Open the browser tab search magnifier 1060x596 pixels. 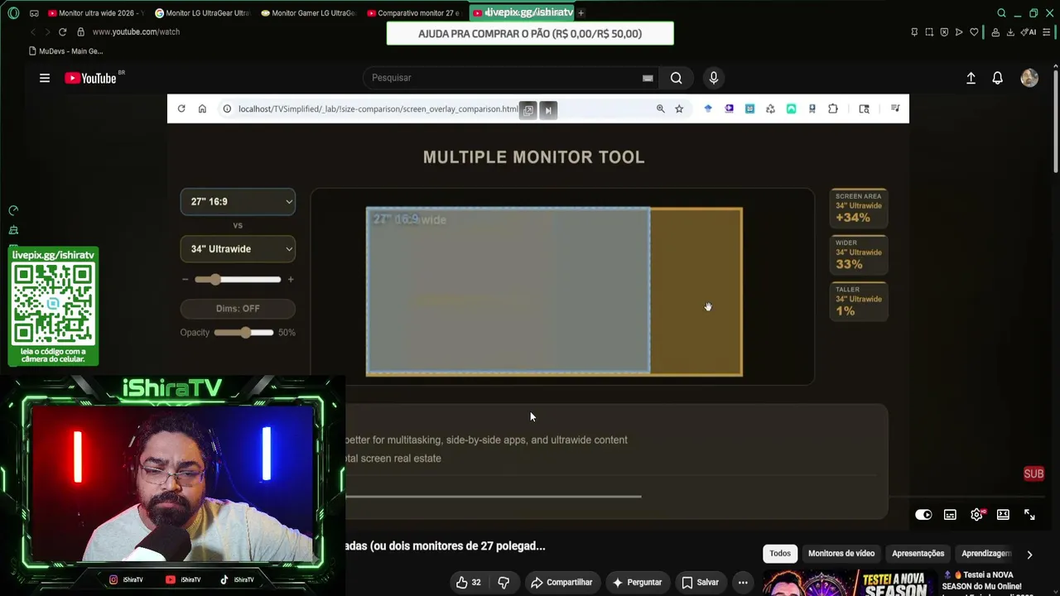click(1001, 13)
